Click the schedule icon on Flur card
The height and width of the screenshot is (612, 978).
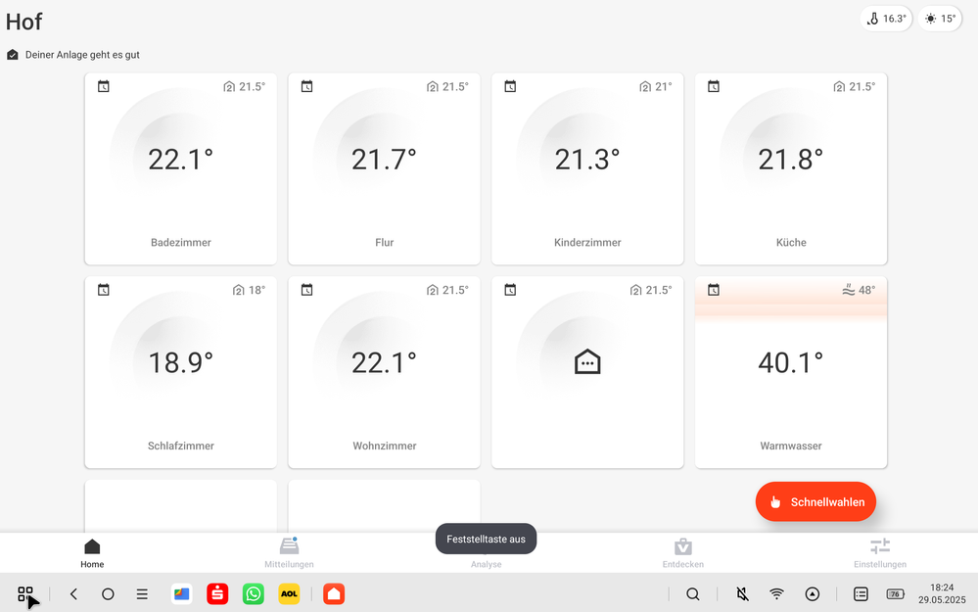point(306,87)
